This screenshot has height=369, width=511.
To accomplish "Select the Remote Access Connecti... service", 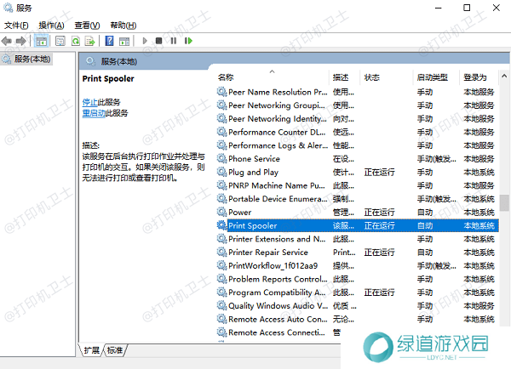I will [x=278, y=332].
